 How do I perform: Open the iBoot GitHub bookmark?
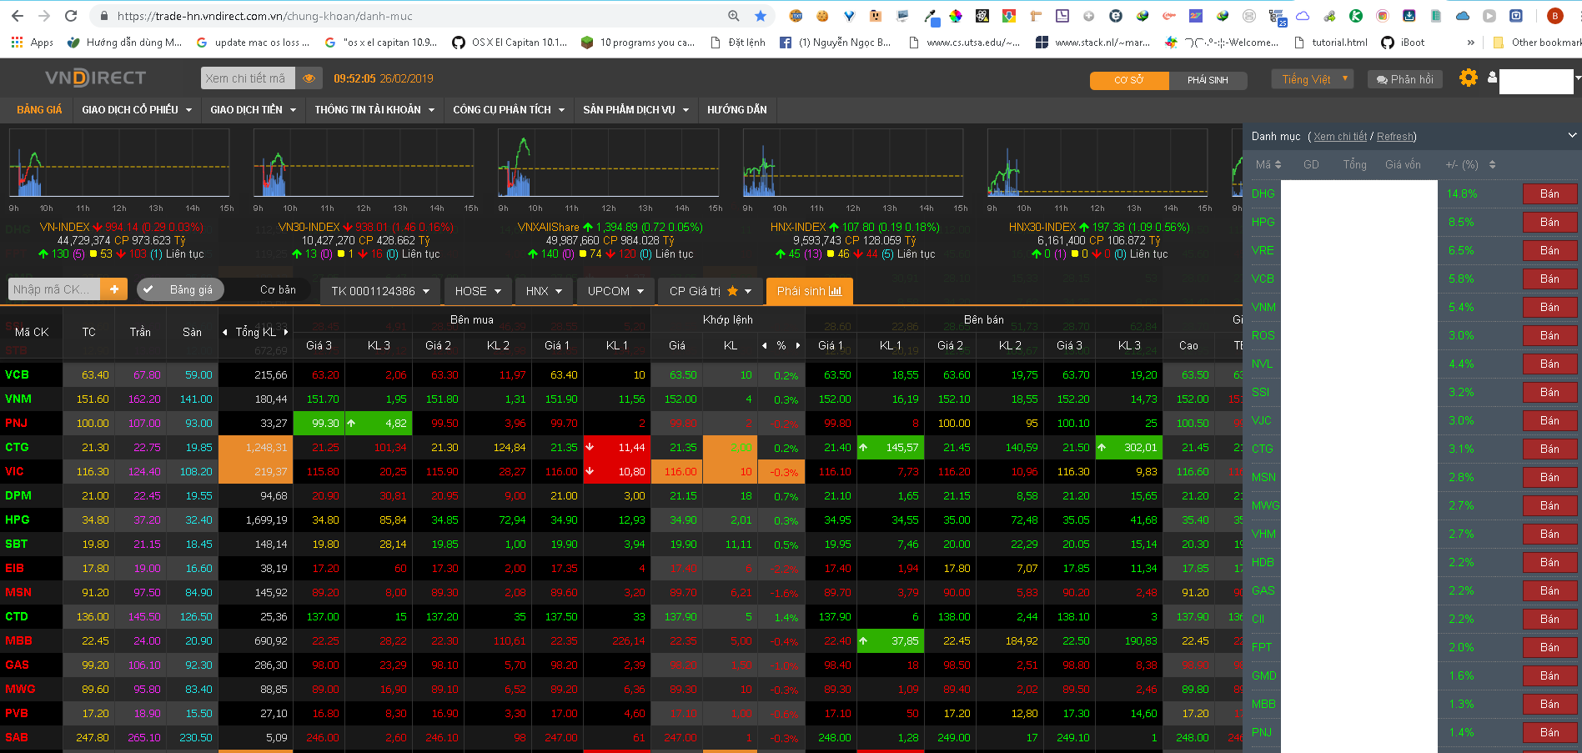[1403, 43]
